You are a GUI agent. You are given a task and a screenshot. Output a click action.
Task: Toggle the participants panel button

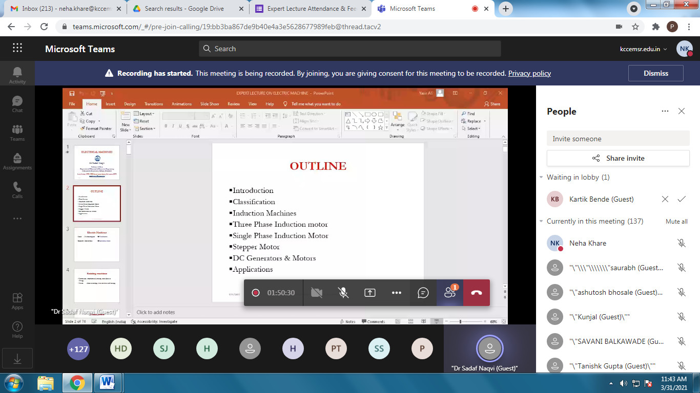(x=449, y=293)
